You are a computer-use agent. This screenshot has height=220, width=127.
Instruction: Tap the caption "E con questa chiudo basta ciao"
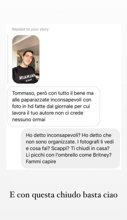click(x=63, y=195)
